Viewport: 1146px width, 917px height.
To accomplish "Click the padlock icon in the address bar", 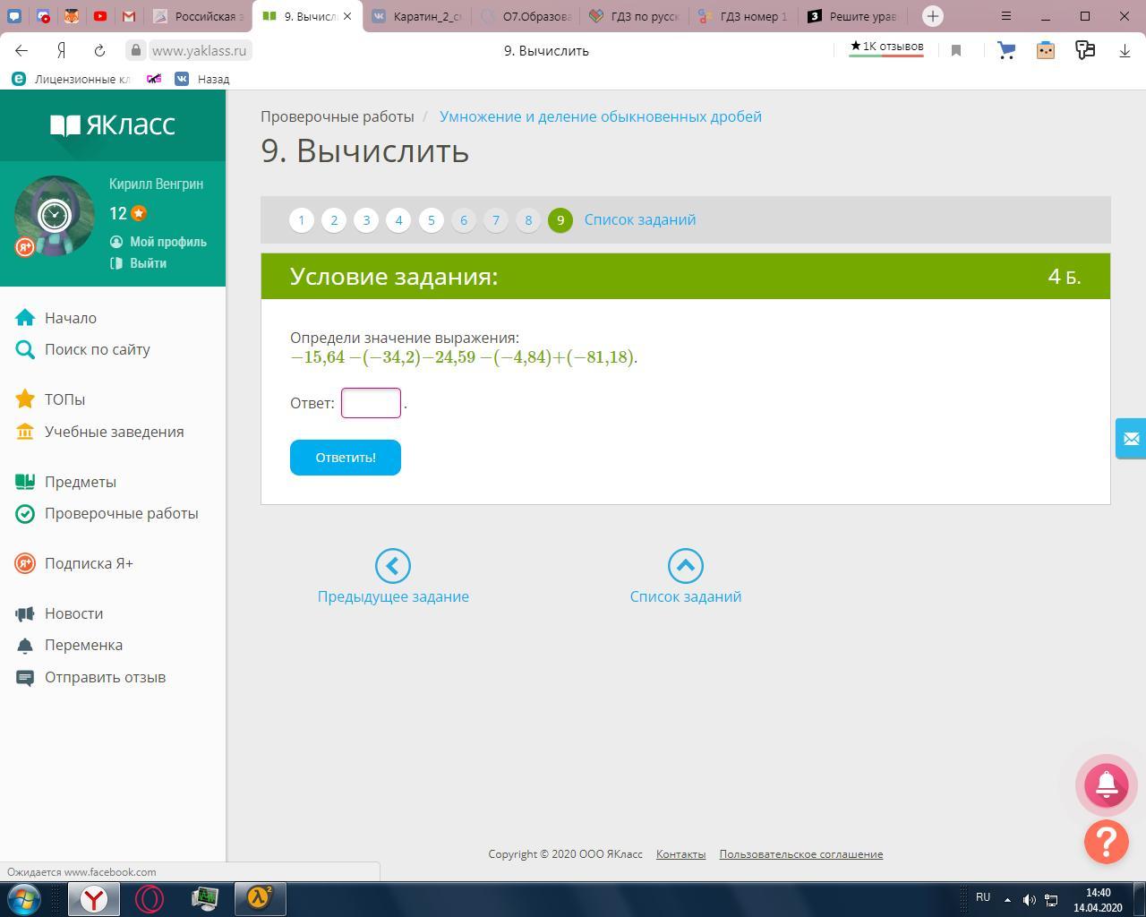I will pyautogui.click(x=136, y=51).
